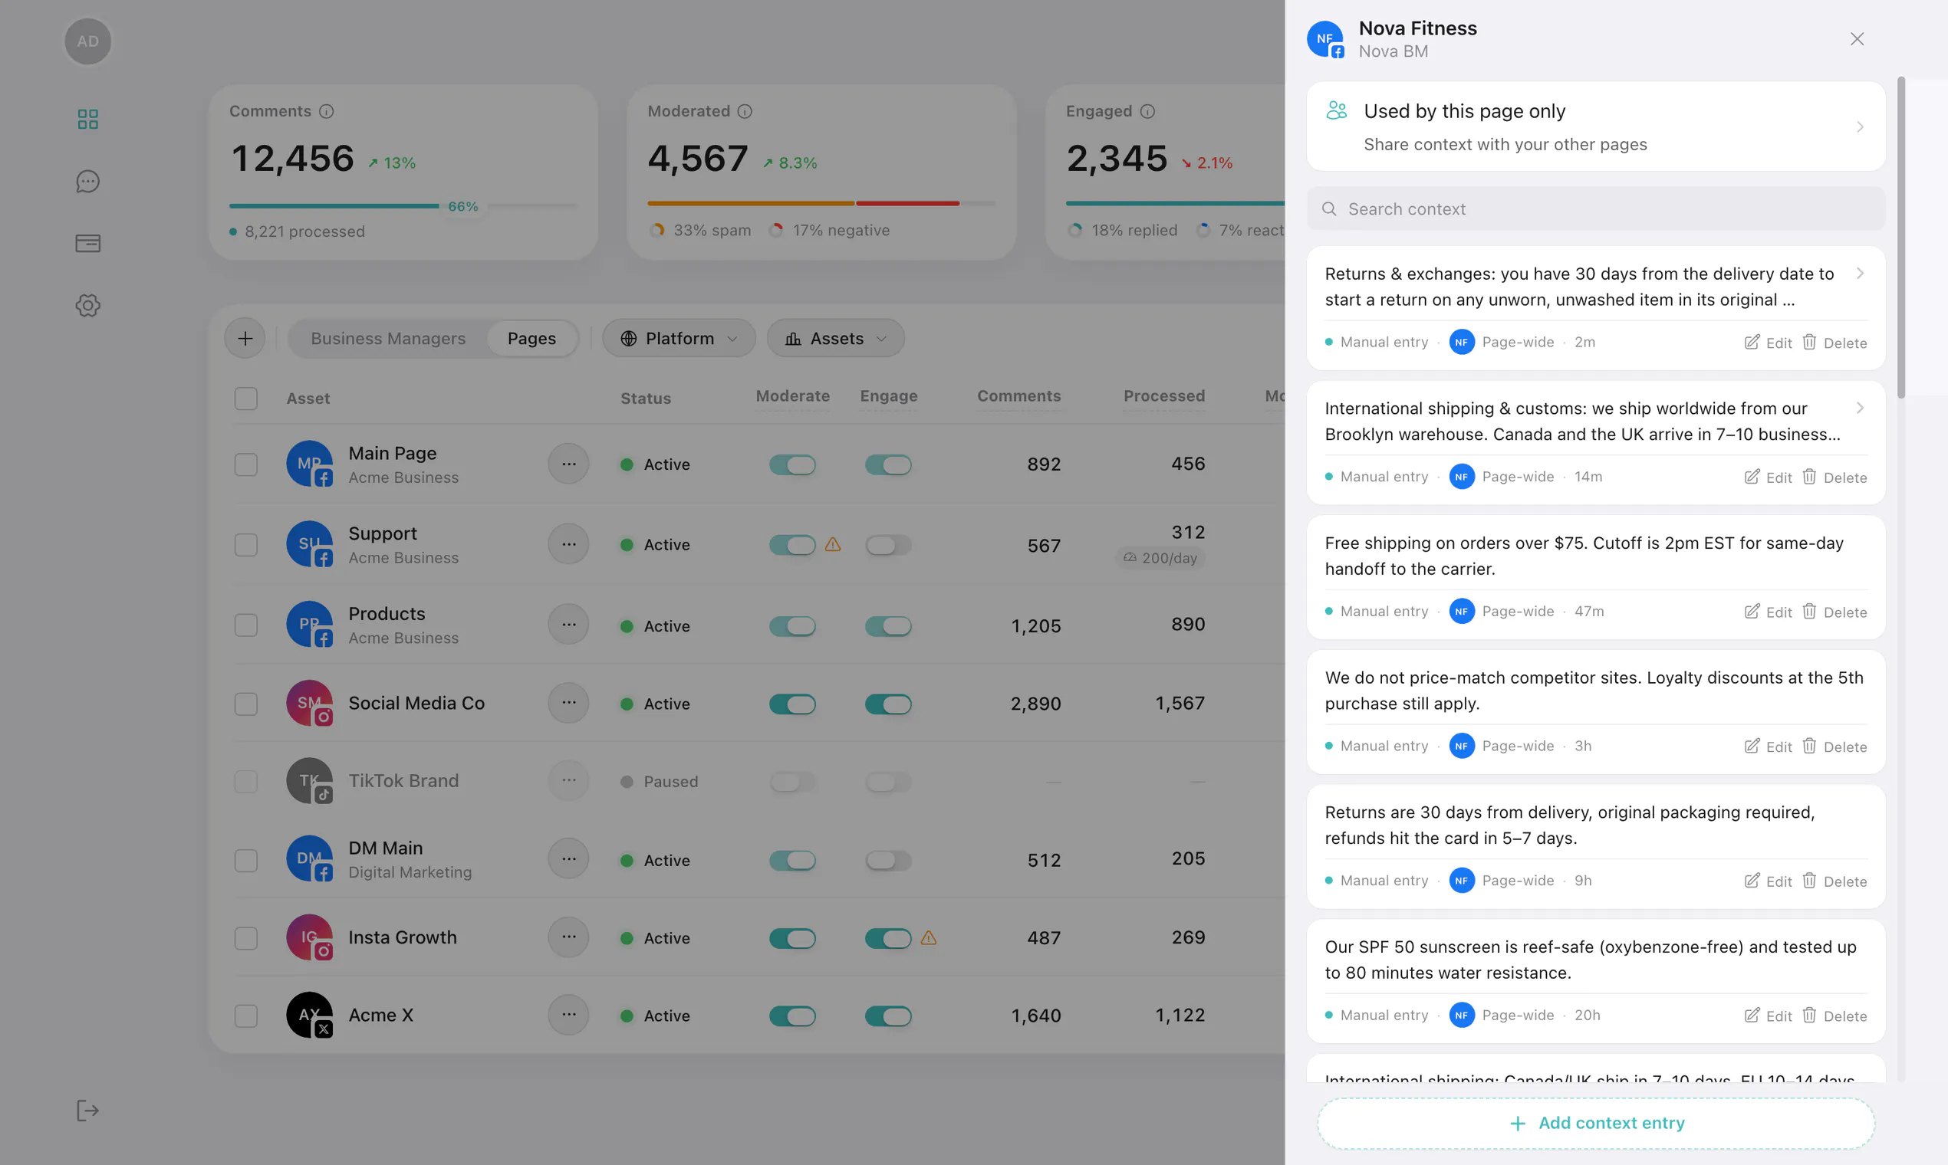The height and width of the screenshot is (1165, 1948).
Task: Switch to the Pages tab
Action: point(531,338)
